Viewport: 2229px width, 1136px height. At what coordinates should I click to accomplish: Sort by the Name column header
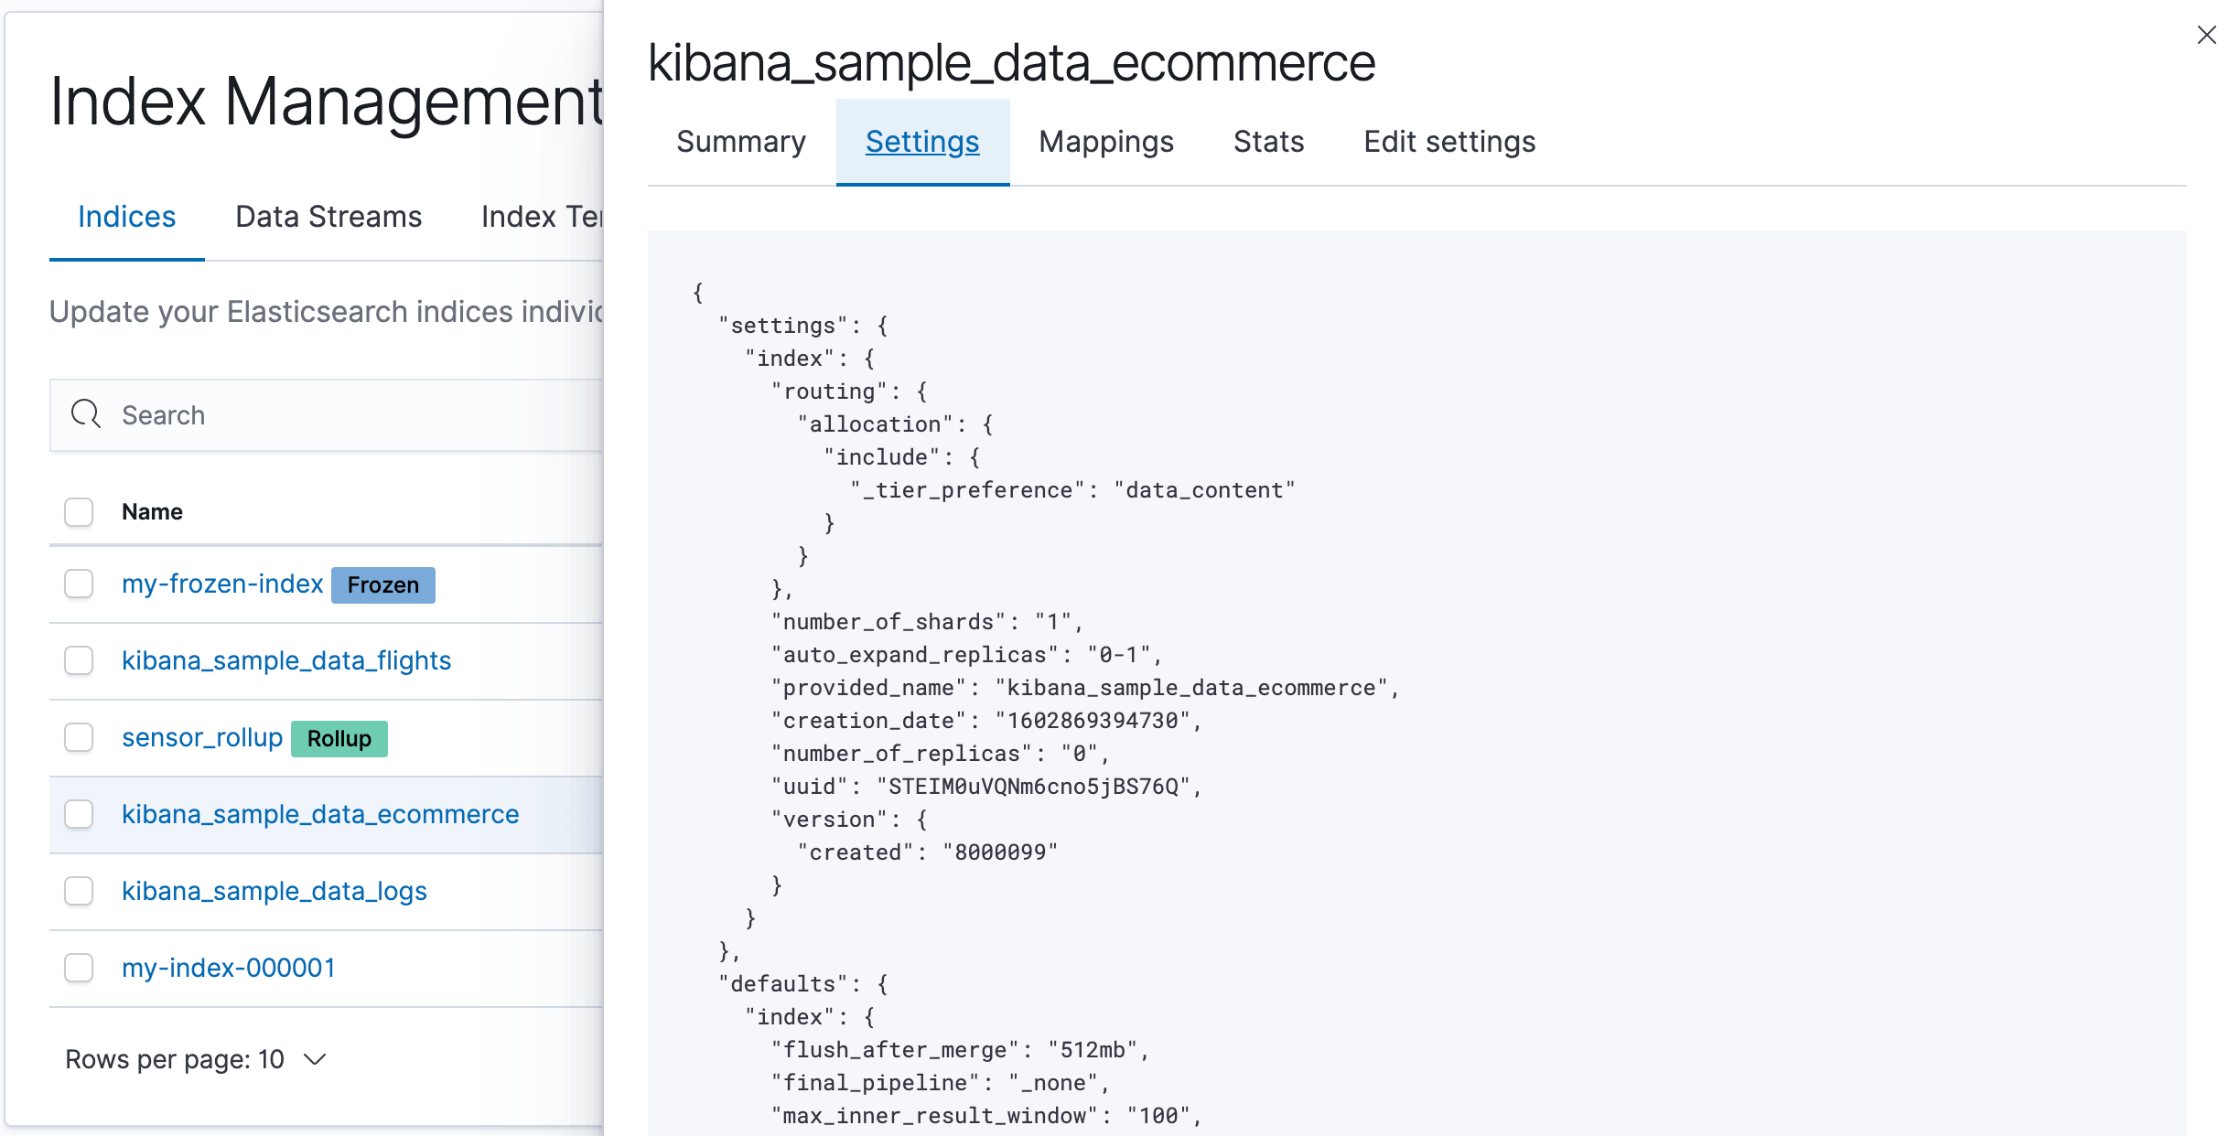(x=152, y=512)
